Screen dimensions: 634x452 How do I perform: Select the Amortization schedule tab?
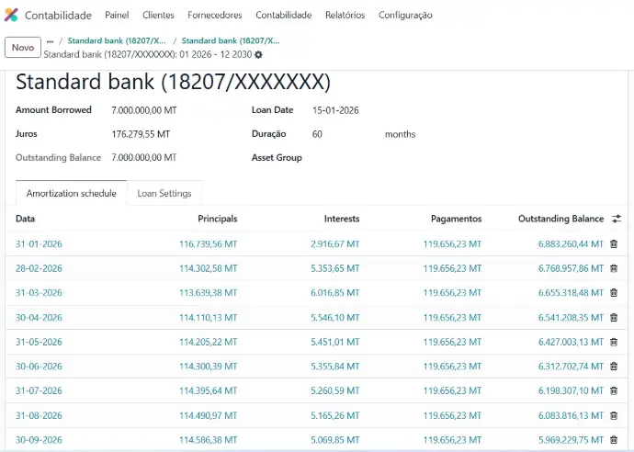pyautogui.click(x=72, y=194)
